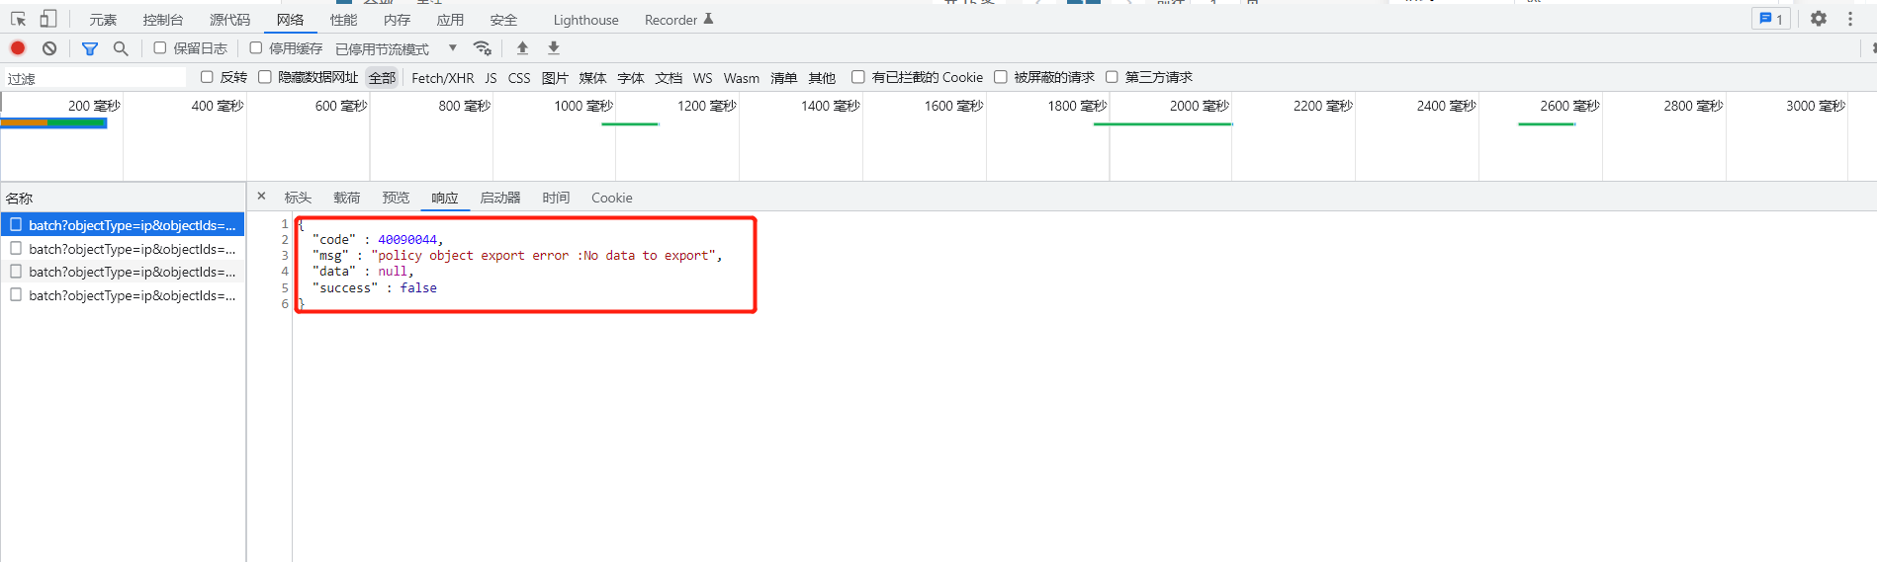Open DevTools settings gear
The height and width of the screenshot is (562, 1877).
pyautogui.click(x=1818, y=19)
